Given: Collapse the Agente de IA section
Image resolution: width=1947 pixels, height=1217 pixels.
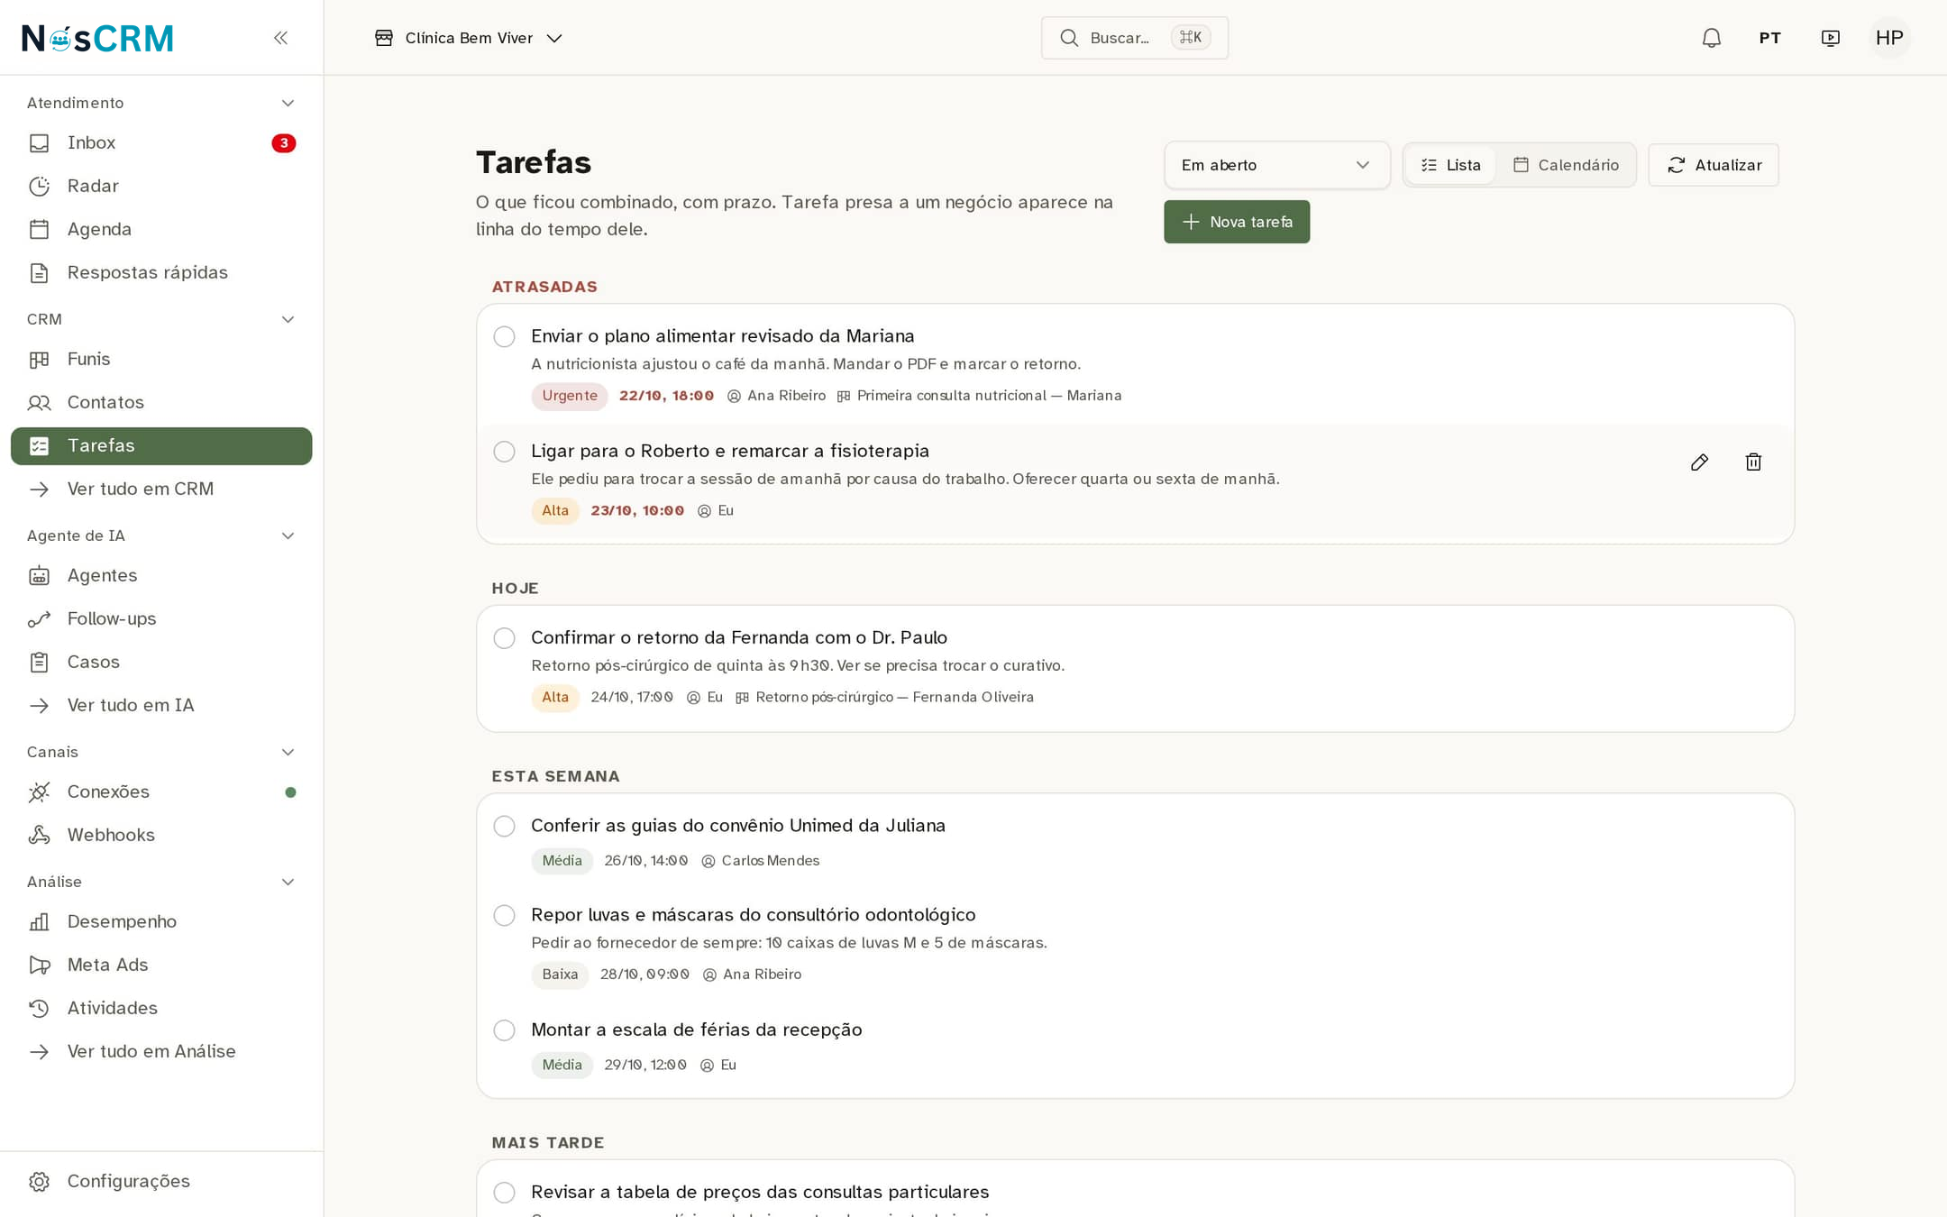Looking at the screenshot, I should click(288, 535).
